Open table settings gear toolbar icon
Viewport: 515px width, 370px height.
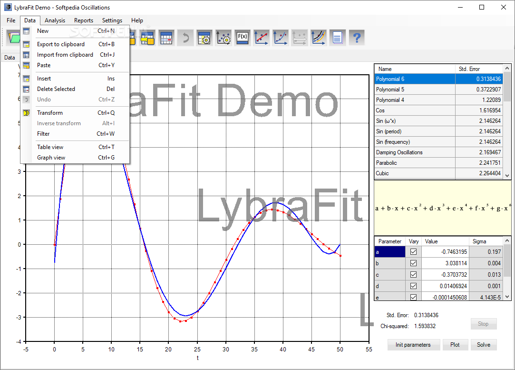(x=204, y=38)
